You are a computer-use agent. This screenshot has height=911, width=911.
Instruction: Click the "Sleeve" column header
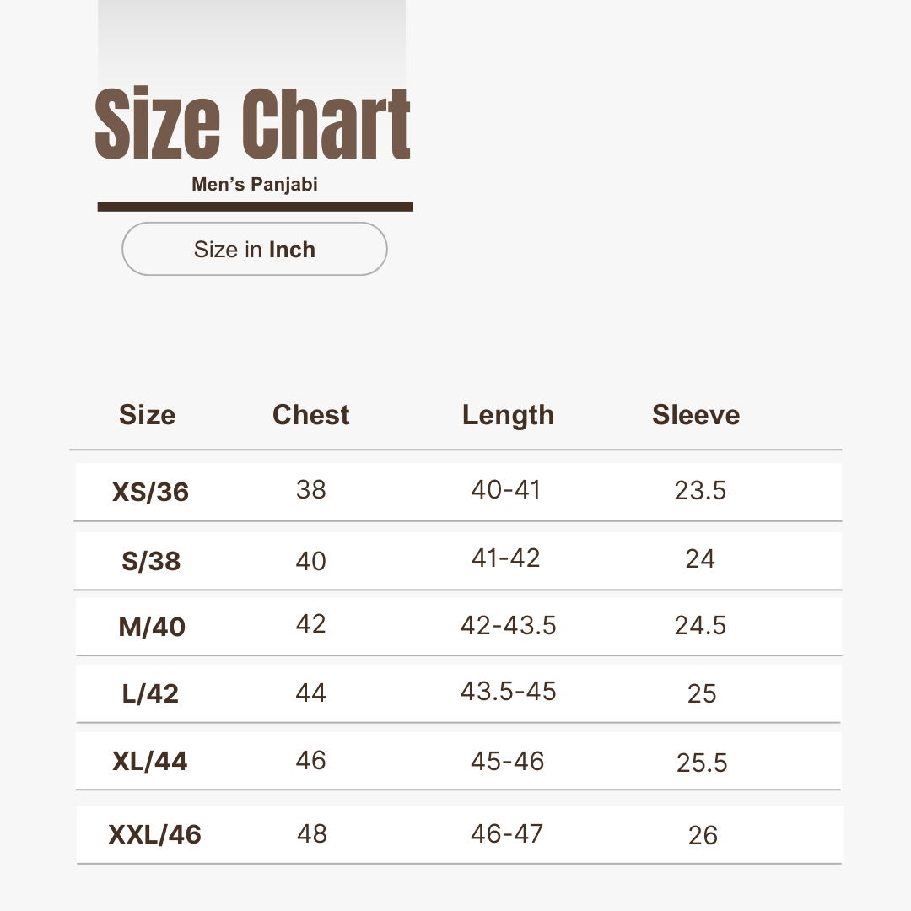(x=696, y=415)
